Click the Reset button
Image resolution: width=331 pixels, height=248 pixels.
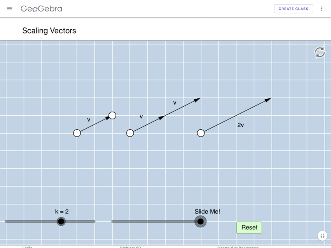pos(249,227)
